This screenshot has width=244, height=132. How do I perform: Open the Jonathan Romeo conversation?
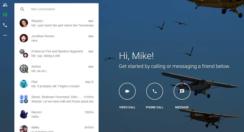pyautogui.click(x=56, y=38)
